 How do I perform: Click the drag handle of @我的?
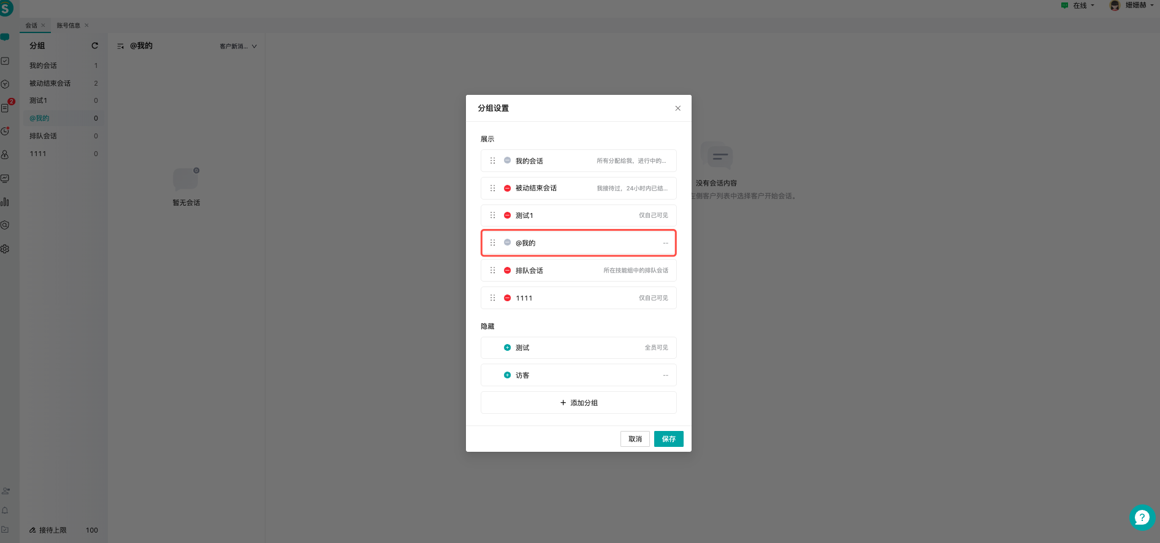click(x=492, y=243)
